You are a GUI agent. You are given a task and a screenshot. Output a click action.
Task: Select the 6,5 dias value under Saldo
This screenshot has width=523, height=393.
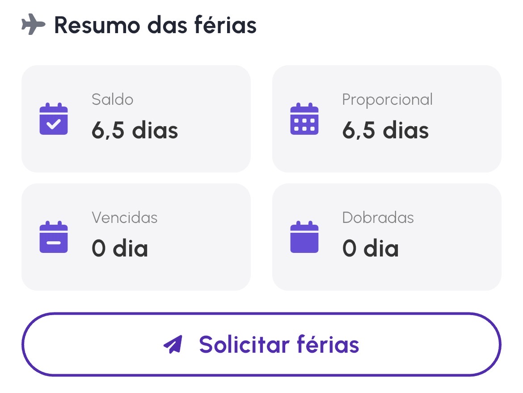click(135, 131)
